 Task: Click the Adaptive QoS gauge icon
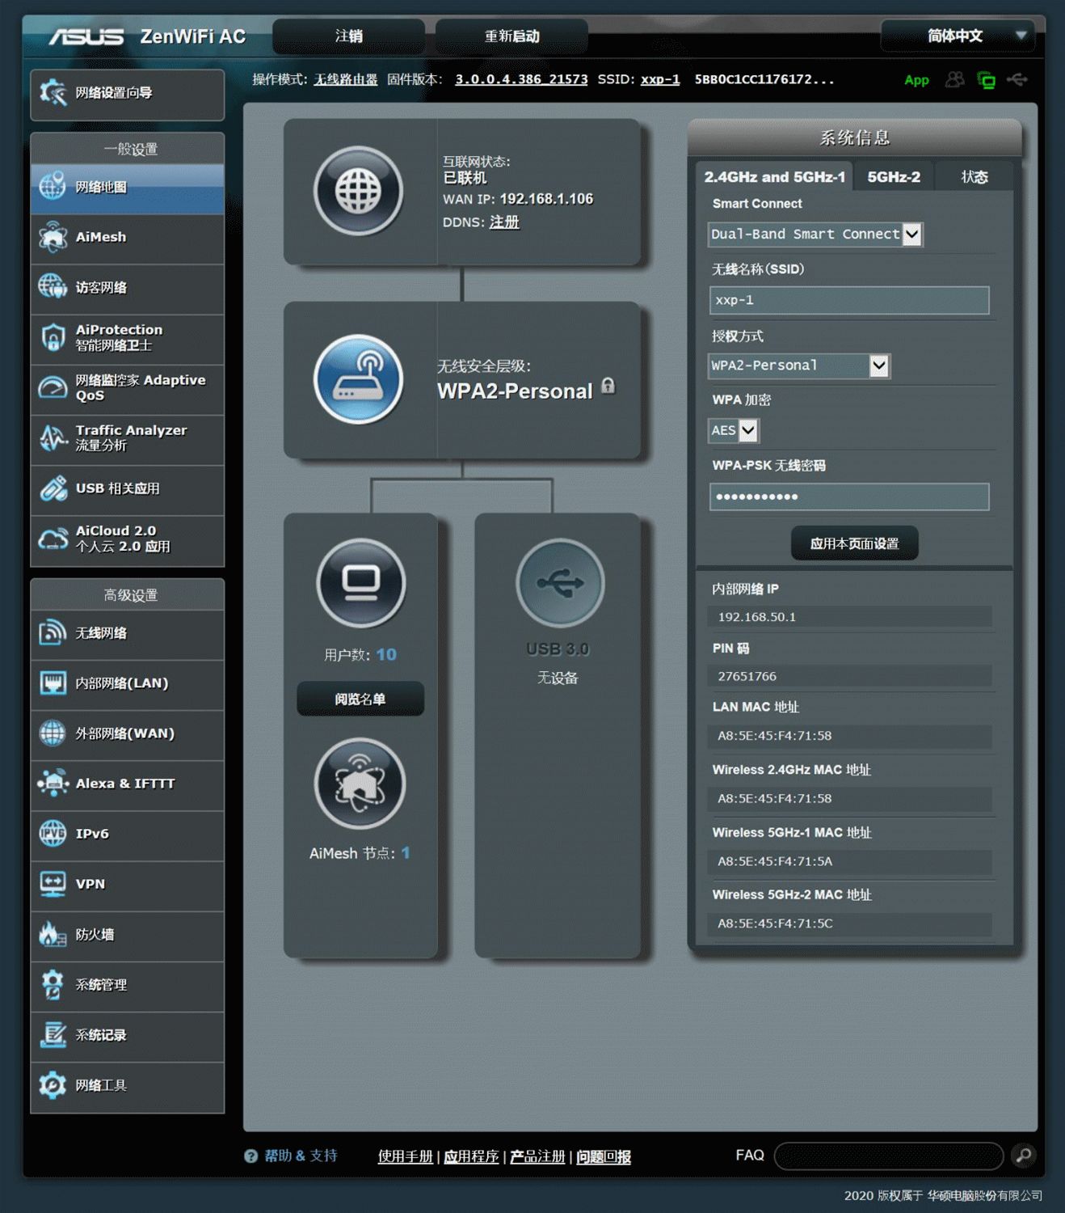click(x=53, y=388)
